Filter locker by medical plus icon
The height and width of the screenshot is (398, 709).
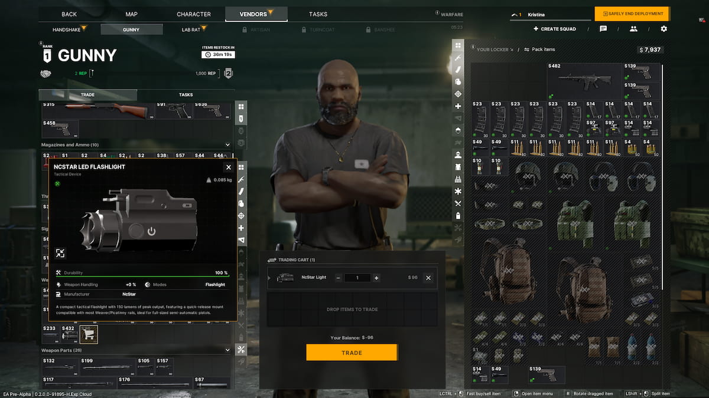[458, 106]
